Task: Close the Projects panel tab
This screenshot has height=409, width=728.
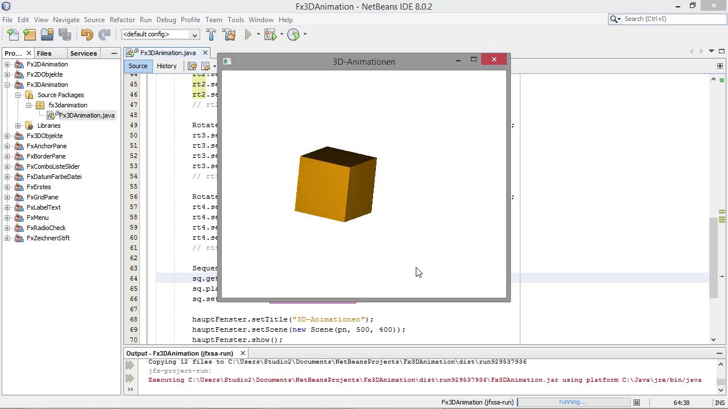Action: (x=29, y=53)
